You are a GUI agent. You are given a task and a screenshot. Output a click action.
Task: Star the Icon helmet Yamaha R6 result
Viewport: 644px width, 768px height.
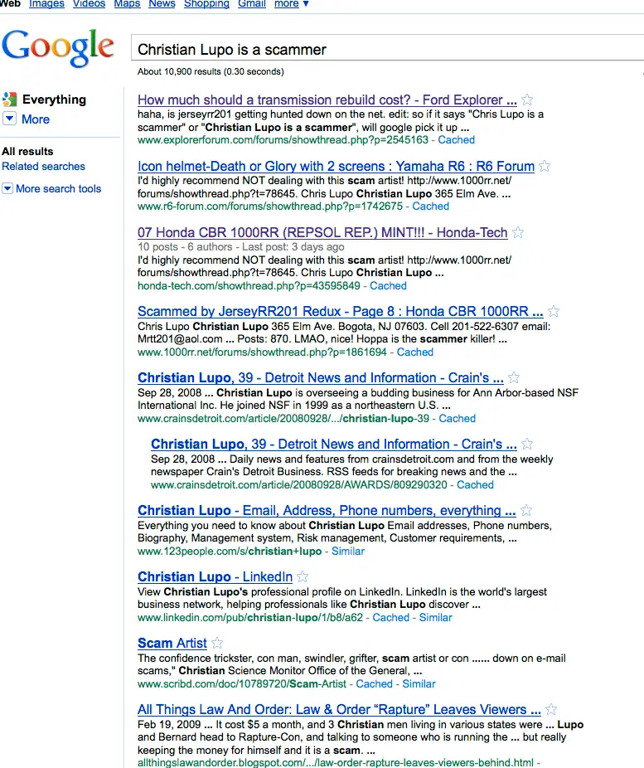545,167
